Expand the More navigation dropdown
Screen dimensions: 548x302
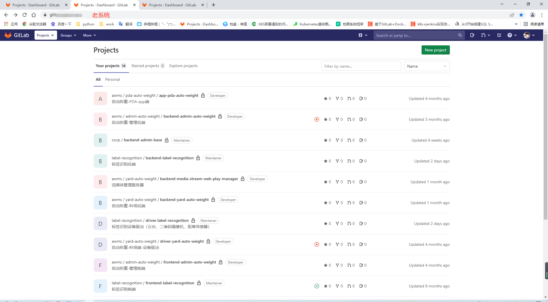pyautogui.click(x=89, y=35)
